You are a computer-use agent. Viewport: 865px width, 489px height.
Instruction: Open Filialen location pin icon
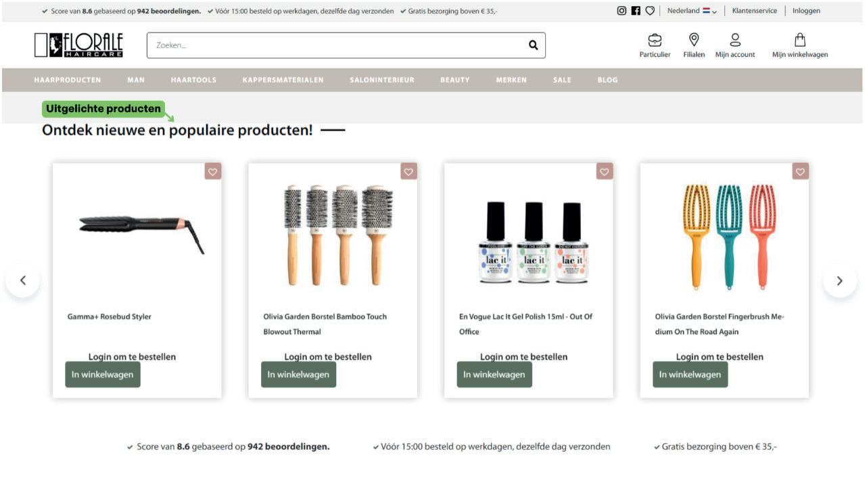click(x=694, y=40)
